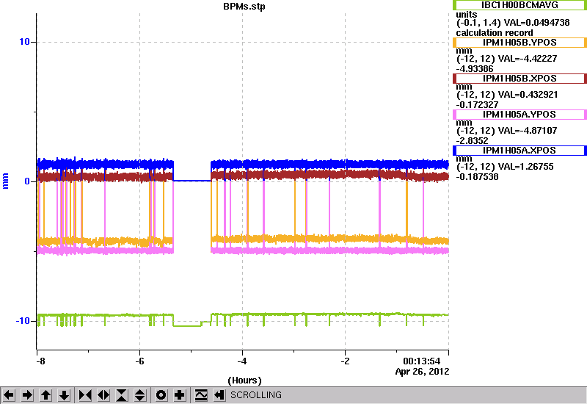Click the -2.8352 value
The height and width of the screenshot is (404, 587).
pyautogui.click(x=472, y=140)
